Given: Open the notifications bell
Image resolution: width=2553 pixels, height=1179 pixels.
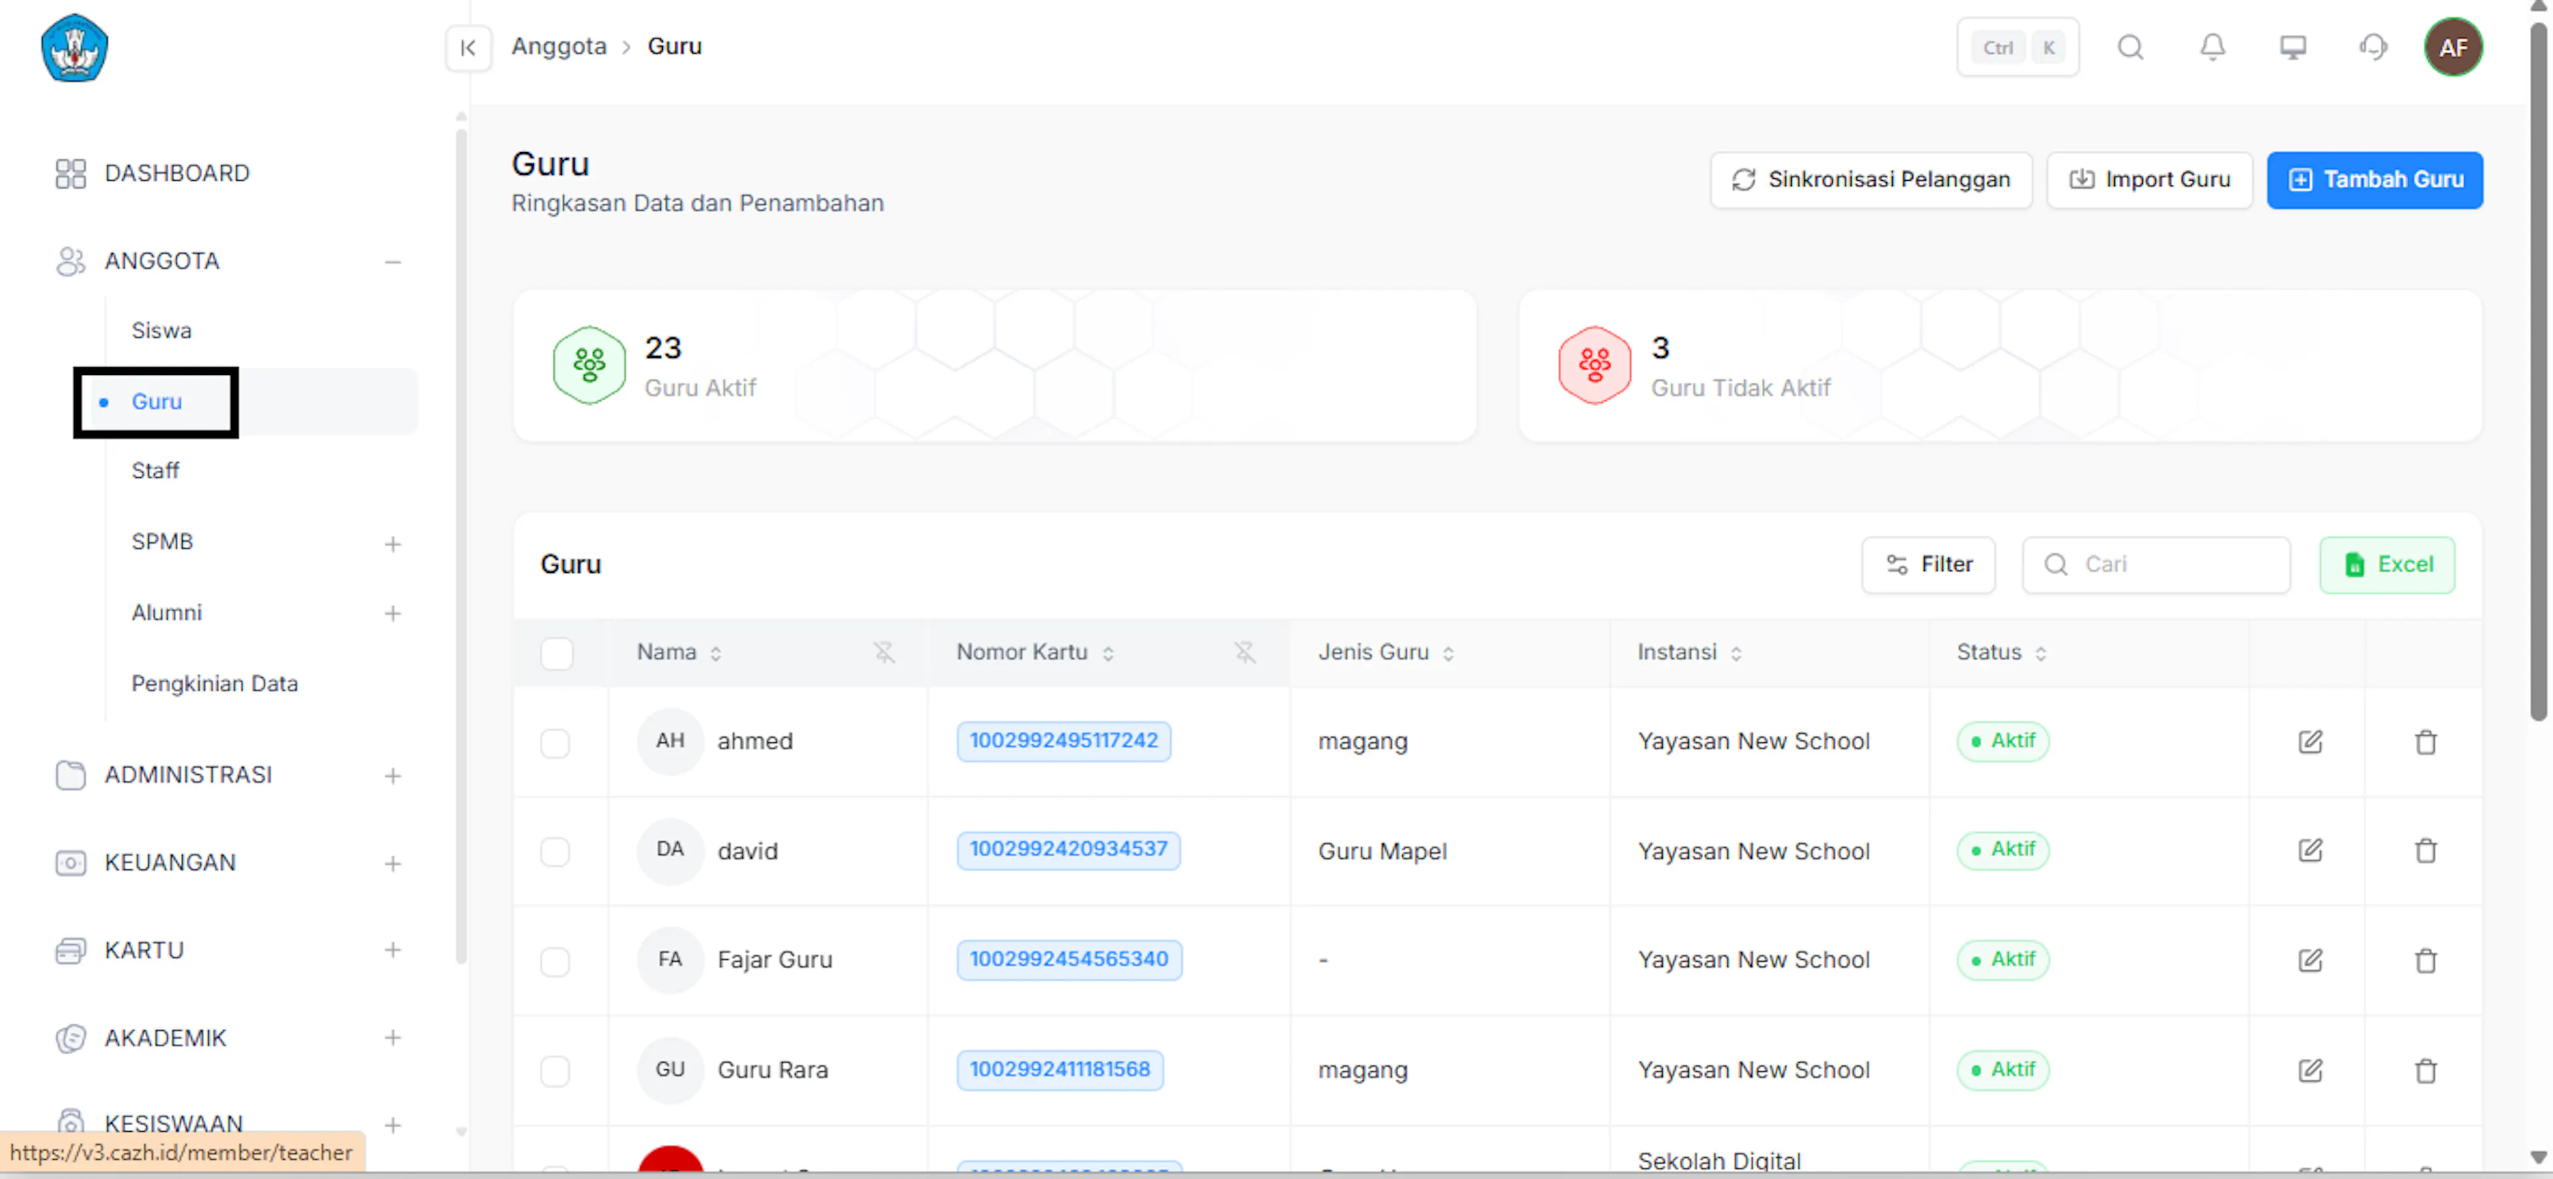Looking at the screenshot, I should tap(2212, 48).
